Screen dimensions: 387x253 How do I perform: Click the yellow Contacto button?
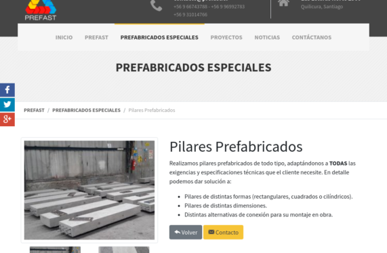pos(224,232)
